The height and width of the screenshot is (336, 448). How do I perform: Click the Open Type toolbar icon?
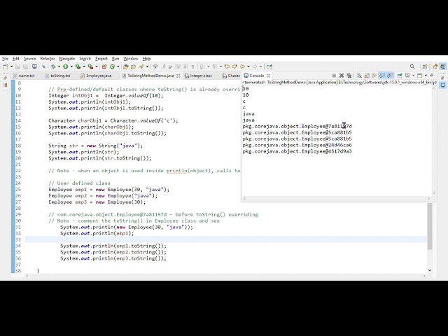(x=126, y=66)
